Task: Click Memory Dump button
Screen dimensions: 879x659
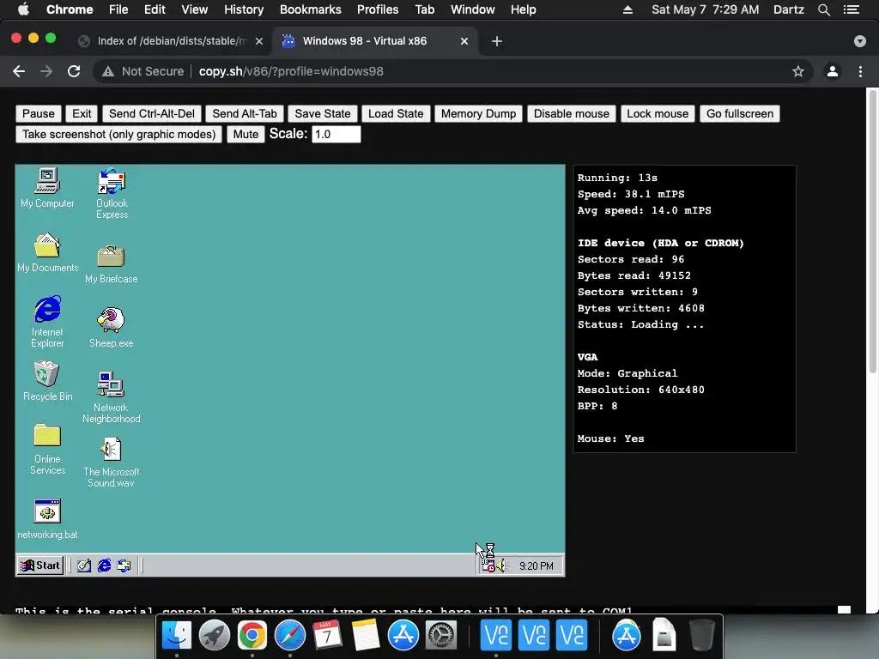Action: [478, 114]
